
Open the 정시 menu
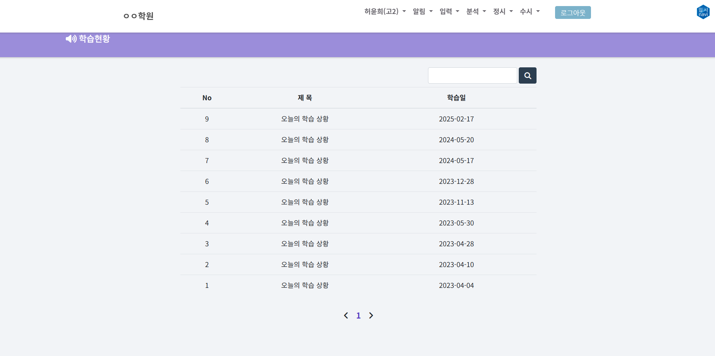[x=503, y=12]
